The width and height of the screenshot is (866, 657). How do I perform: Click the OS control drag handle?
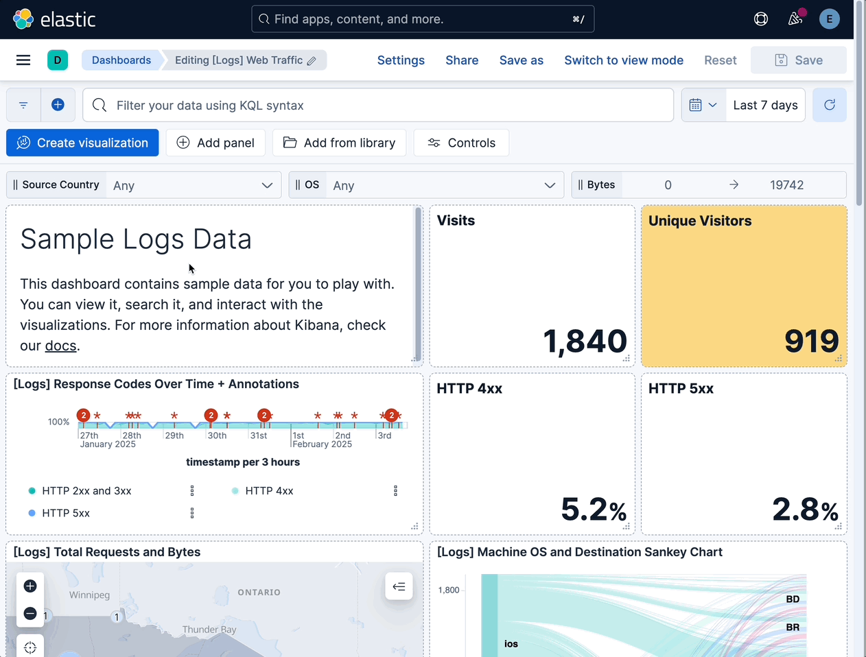point(298,185)
